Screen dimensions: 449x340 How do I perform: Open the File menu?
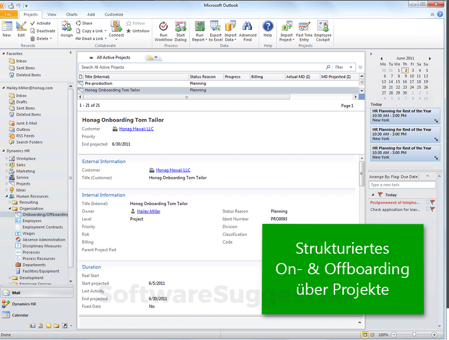(9, 14)
